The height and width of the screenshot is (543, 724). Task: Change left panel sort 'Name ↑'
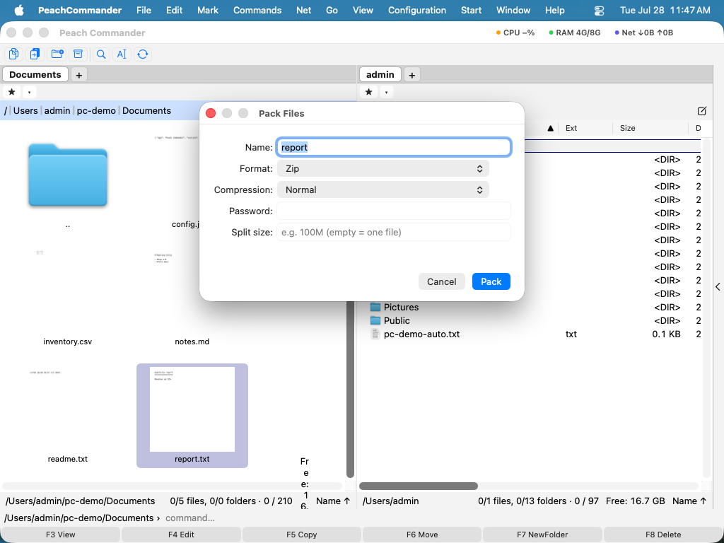333,501
